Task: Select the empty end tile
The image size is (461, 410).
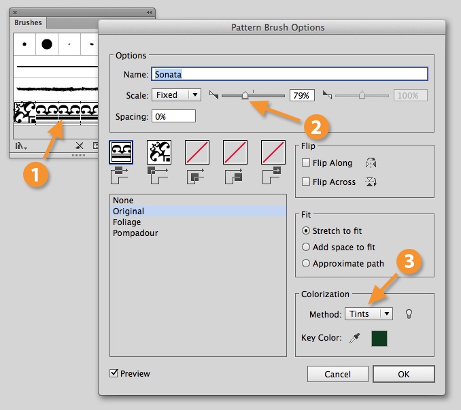Action: pos(273,152)
